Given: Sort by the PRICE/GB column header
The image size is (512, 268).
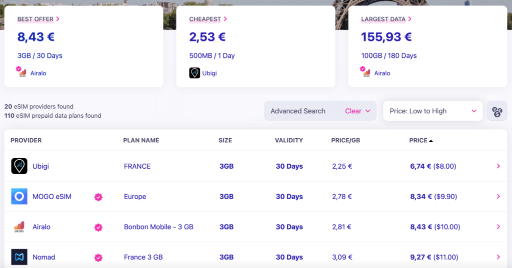Looking at the screenshot, I should coord(345,140).
